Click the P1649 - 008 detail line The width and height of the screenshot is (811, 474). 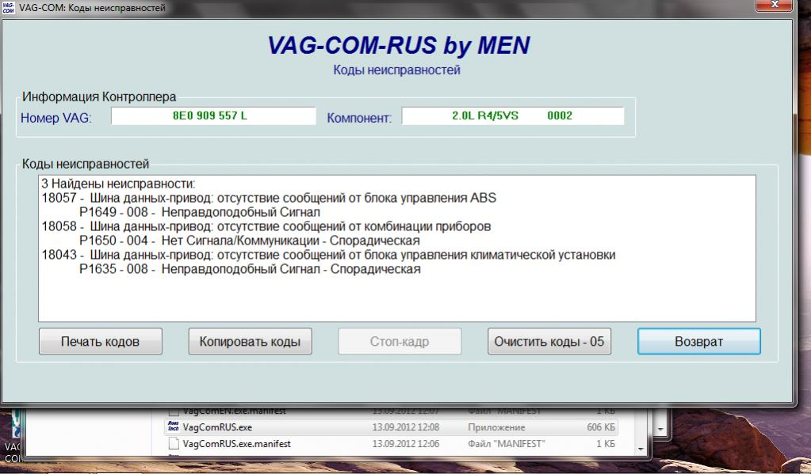click(x=199, y=212)
